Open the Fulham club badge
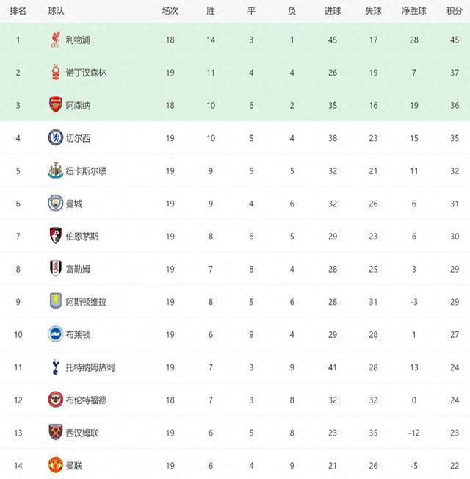 (55, 269)
